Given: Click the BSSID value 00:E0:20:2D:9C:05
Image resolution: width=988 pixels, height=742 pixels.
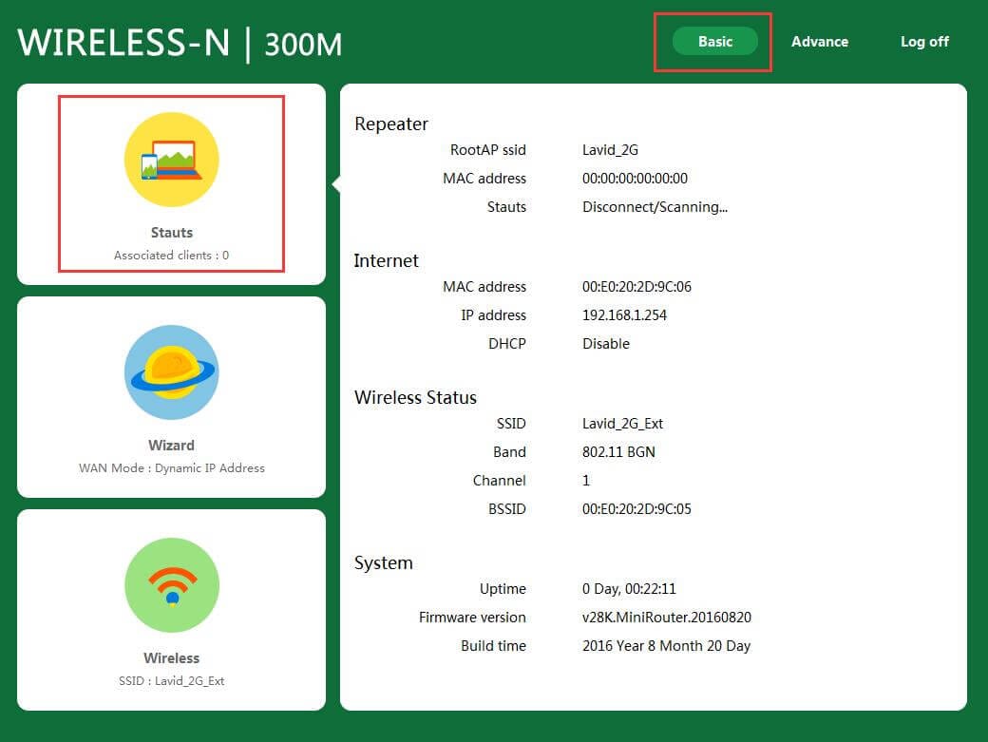Looking at the screenshot, I should (x=636, y=509).
